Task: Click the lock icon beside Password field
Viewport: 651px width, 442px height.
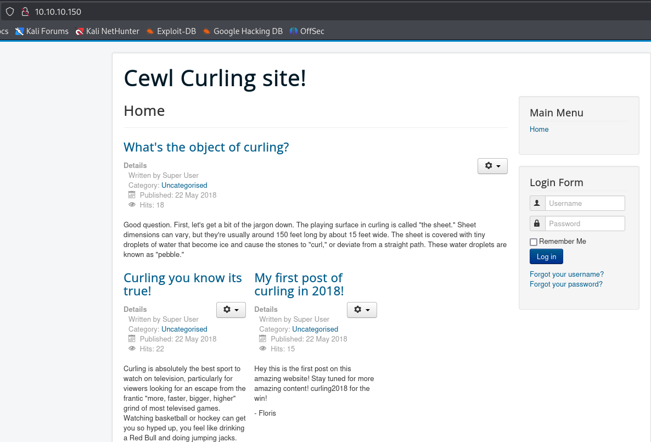Action: click(x=537, y=223)
